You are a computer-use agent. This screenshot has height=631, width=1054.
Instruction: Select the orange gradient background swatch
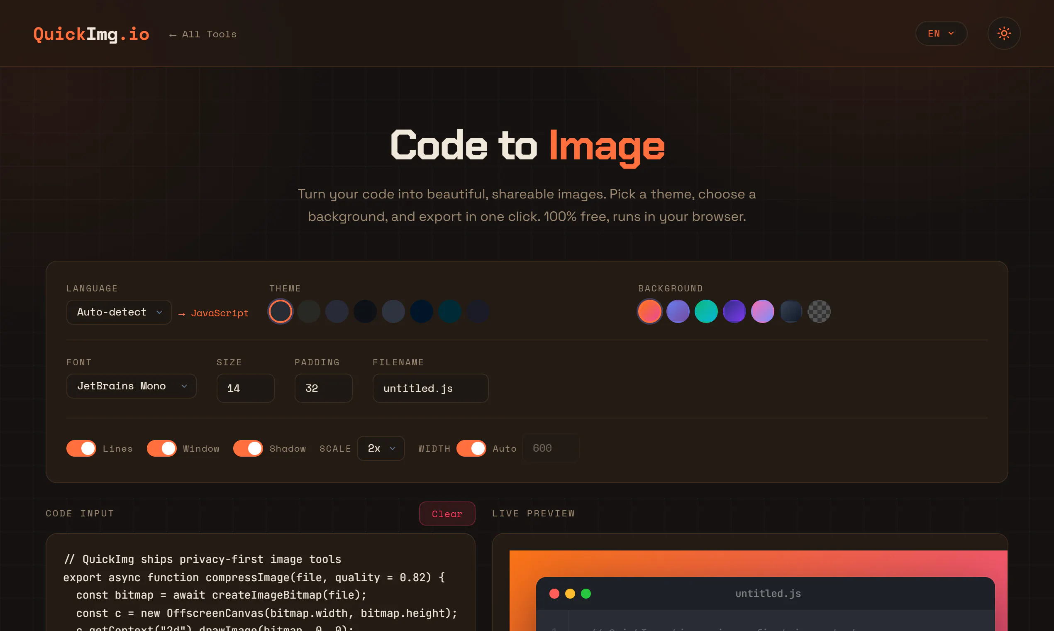point(649,312)
